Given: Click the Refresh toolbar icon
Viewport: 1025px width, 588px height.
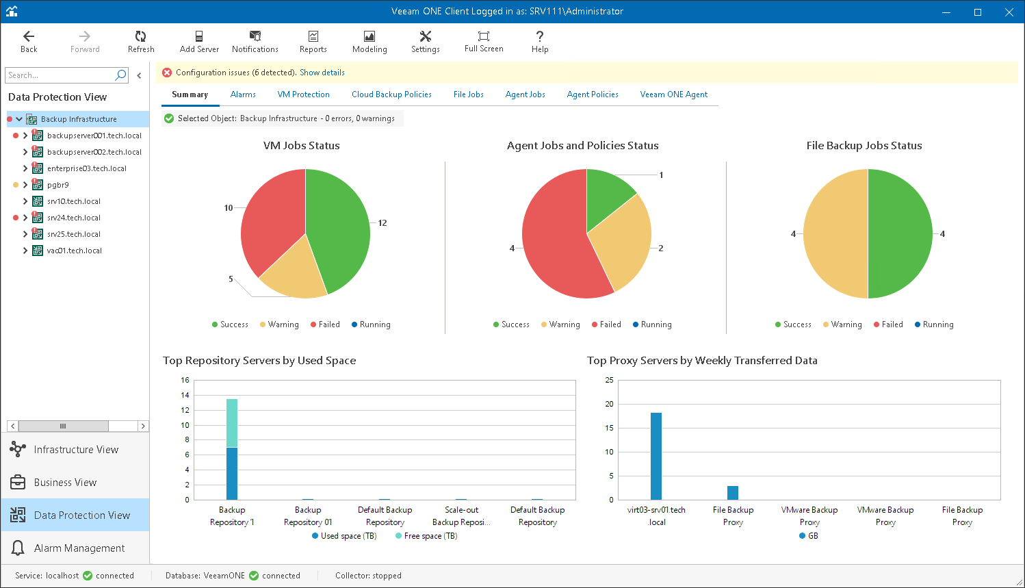Looking at the screenshot, I should 141,41.
